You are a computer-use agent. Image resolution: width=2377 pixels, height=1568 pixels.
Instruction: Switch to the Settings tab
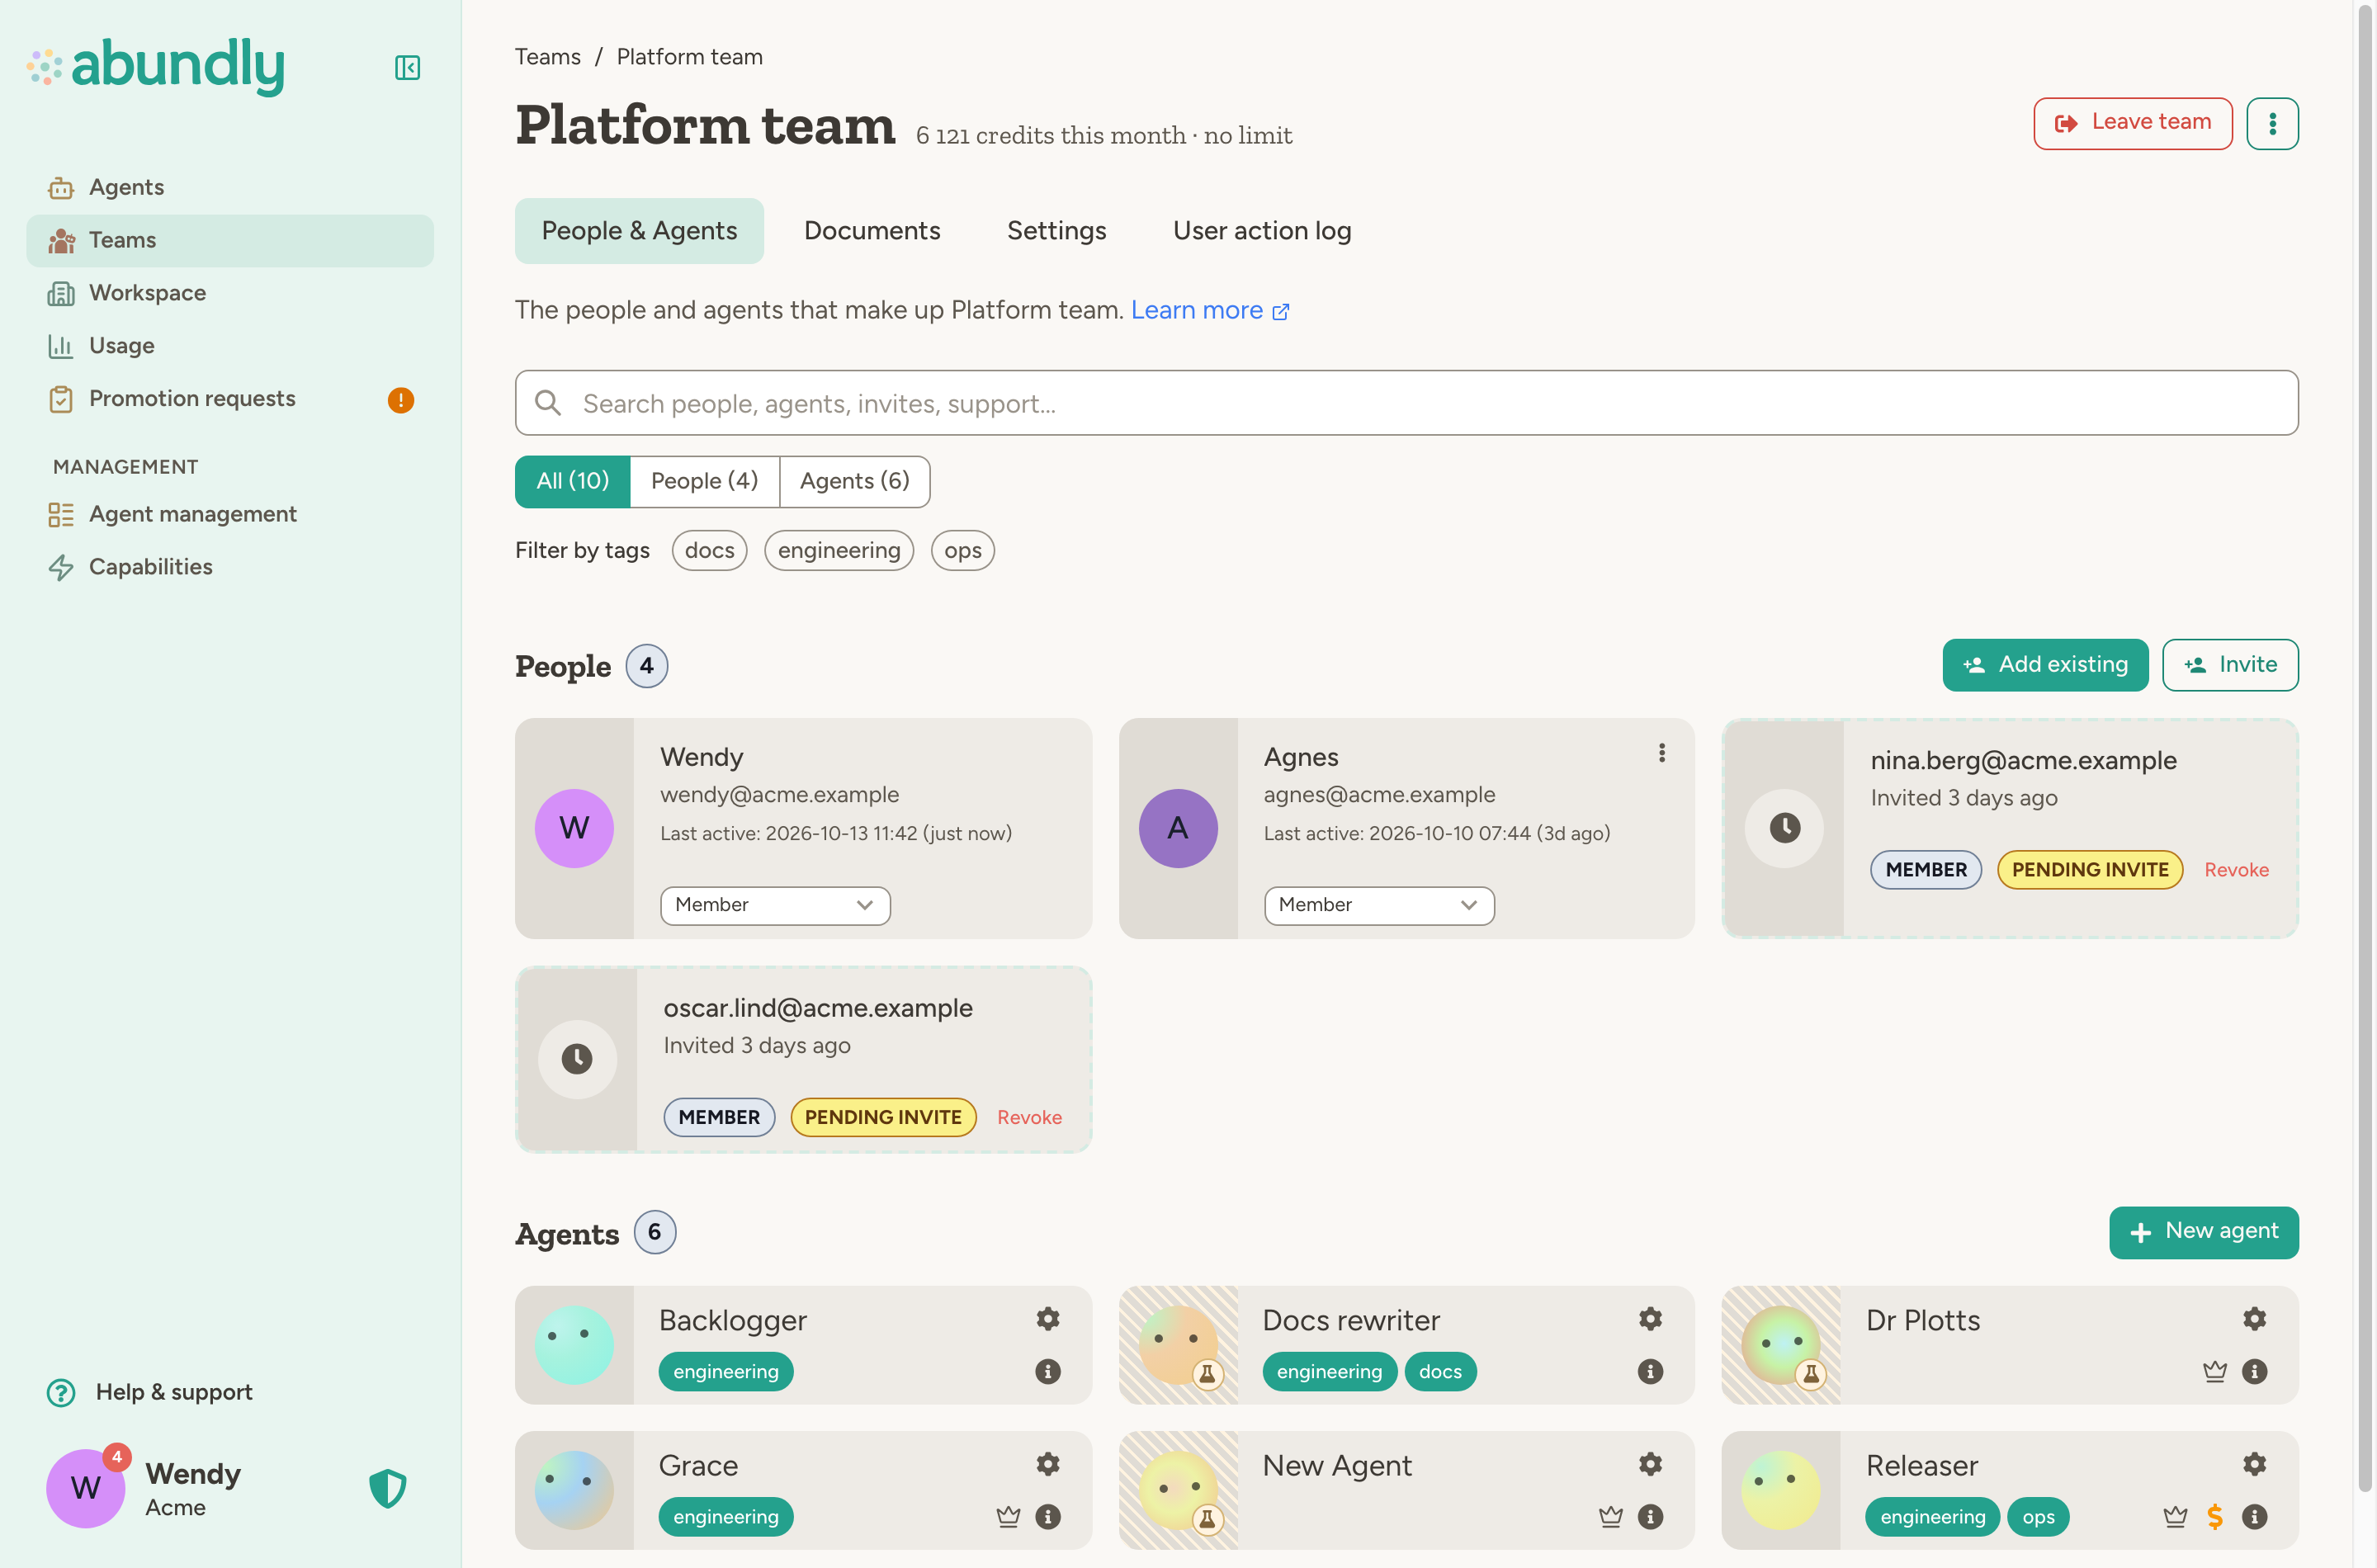click(1056, 231)
